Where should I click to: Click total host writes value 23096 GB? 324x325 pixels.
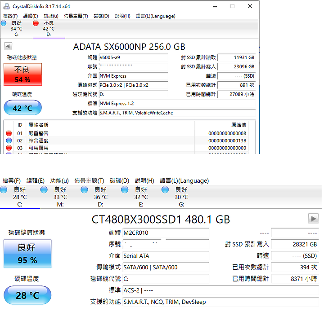point(237,67)
